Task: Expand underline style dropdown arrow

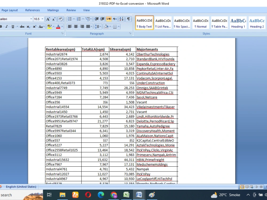Action: click(17, 26)
